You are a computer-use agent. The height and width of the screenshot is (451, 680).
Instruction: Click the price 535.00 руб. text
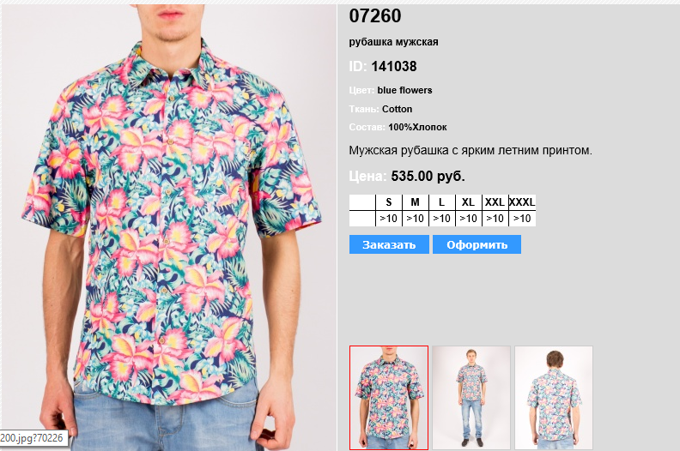pos(428,176)
